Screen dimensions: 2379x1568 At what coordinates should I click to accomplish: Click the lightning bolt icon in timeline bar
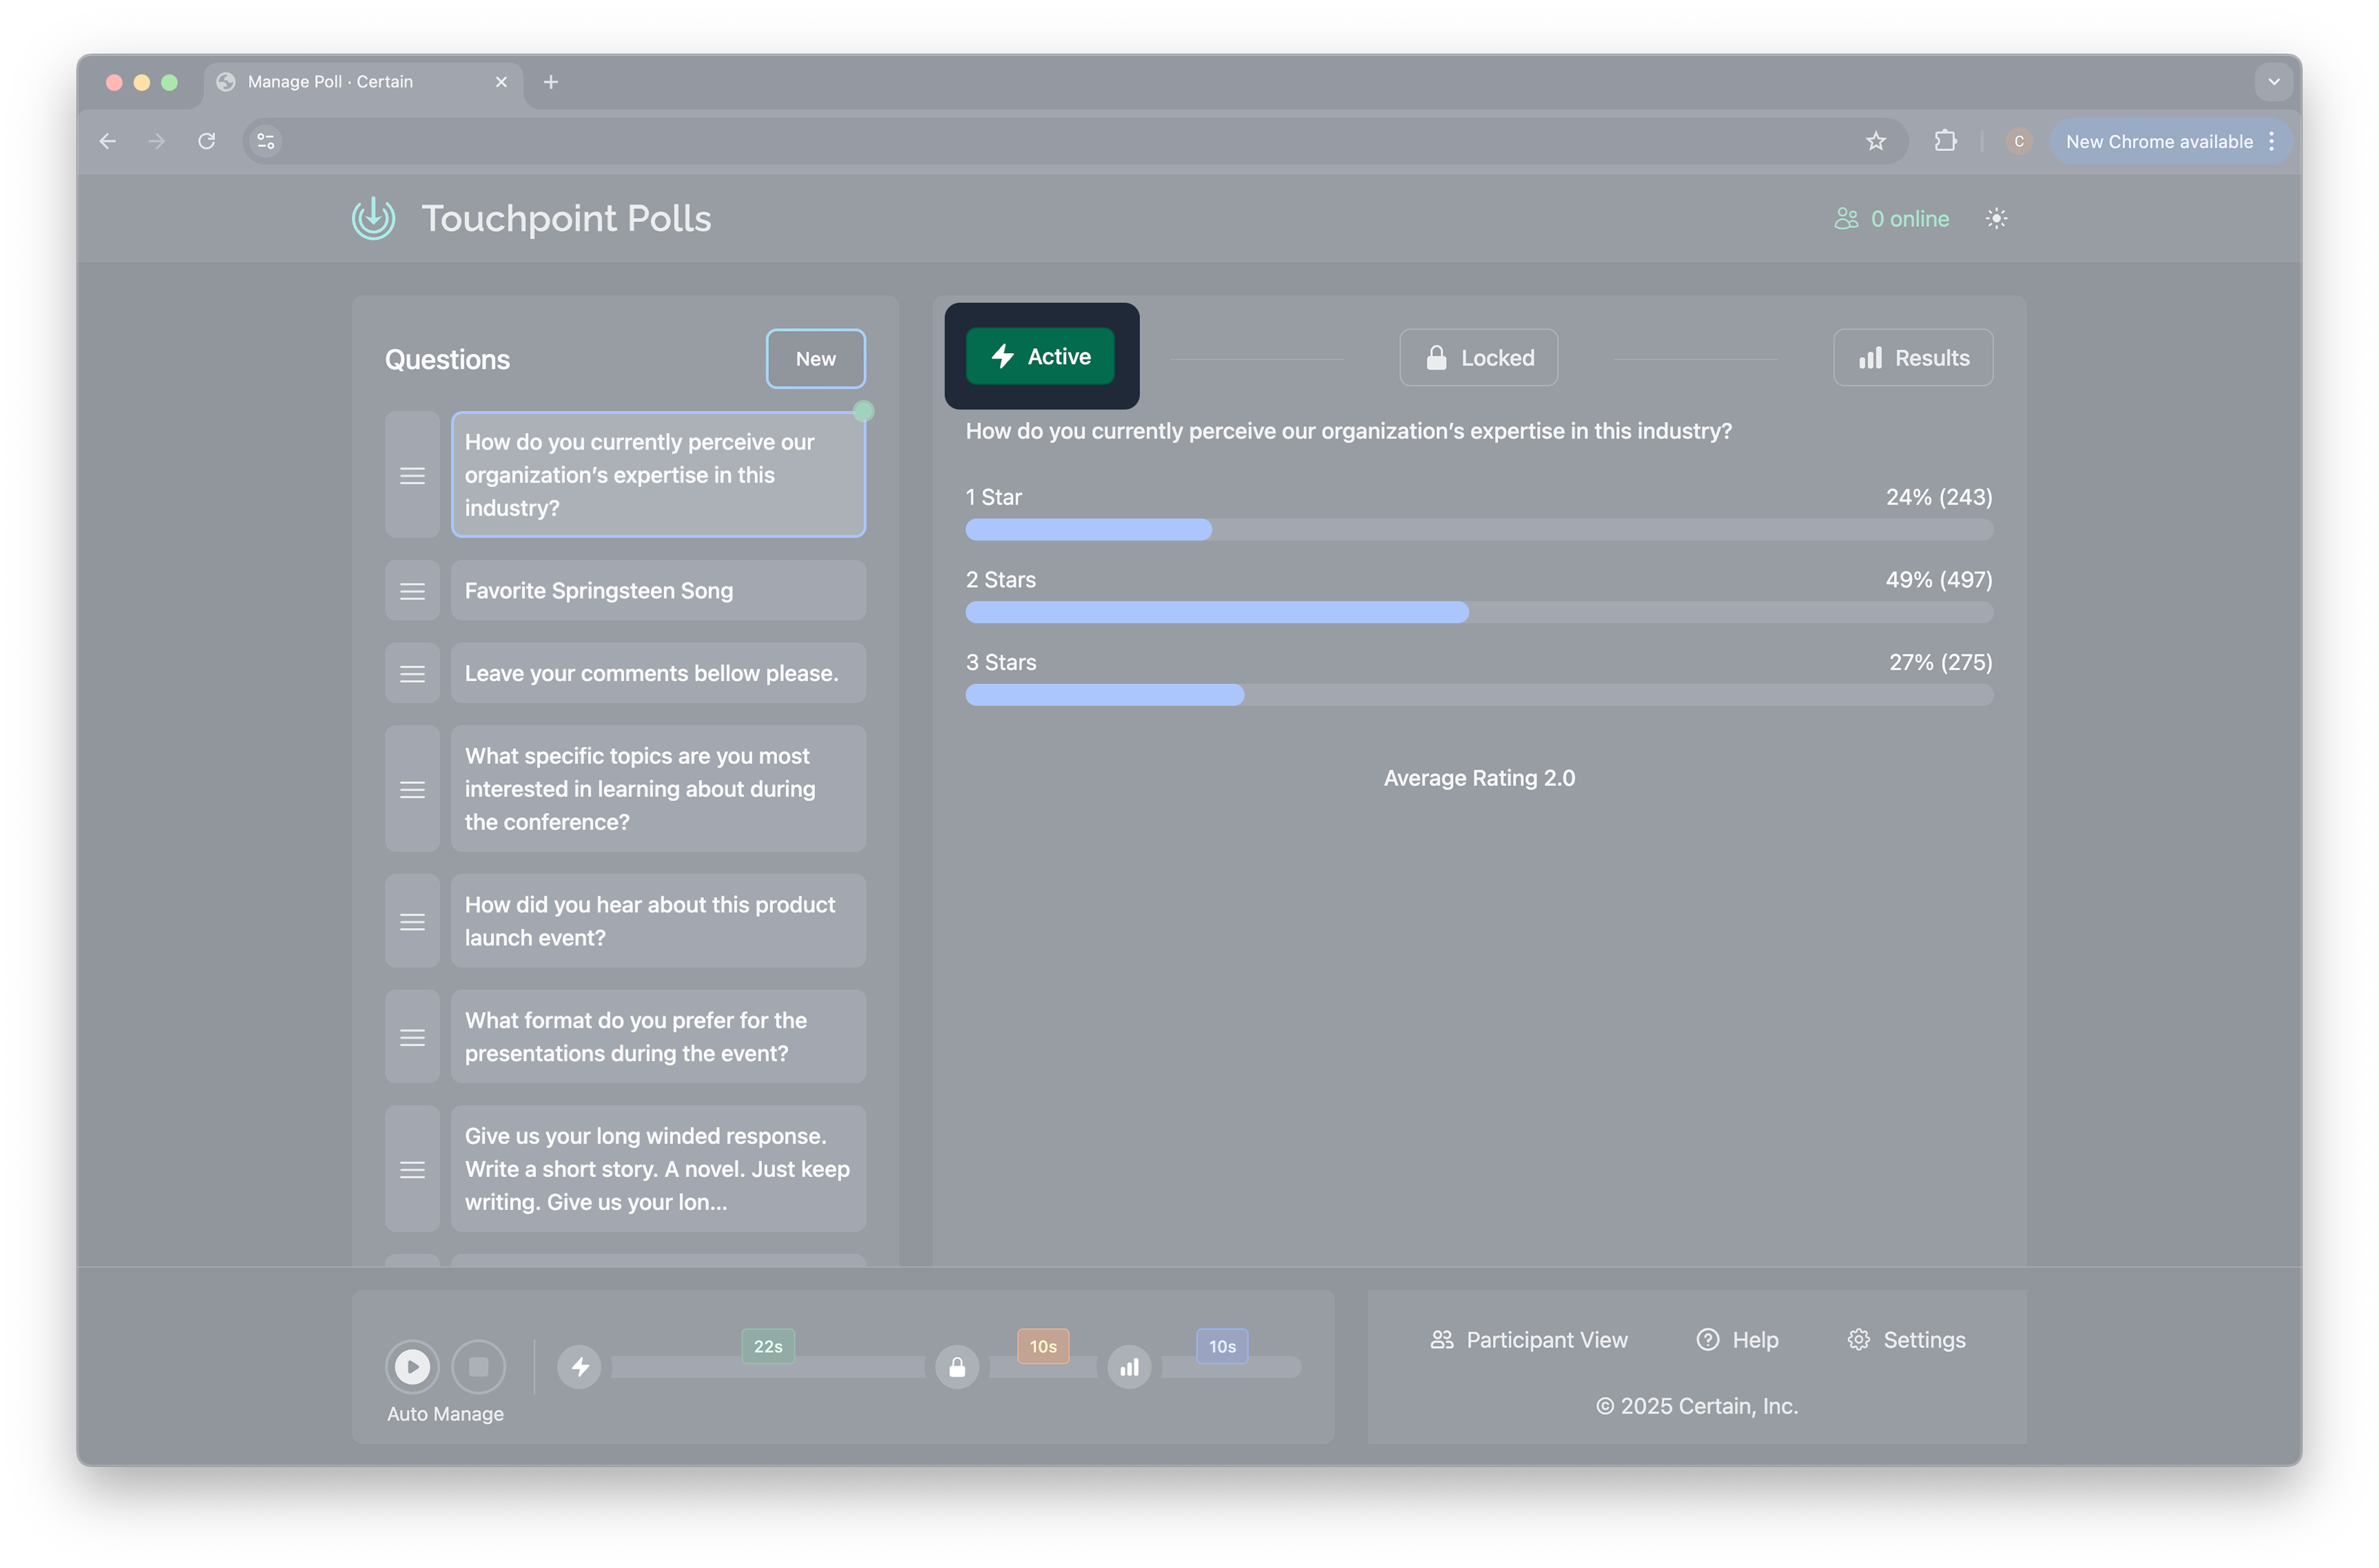pyautogui.click(x=579, y=1366)
